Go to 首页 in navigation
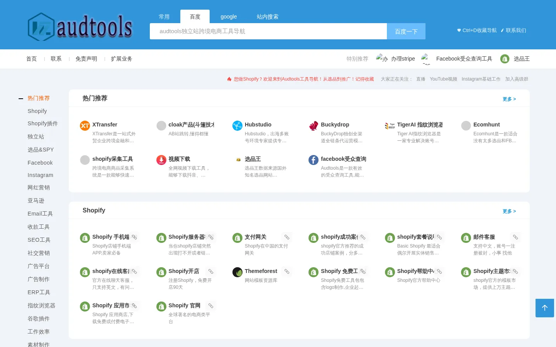This screenshot has height=347, width=556. pyautogui.click(x=32, y=59)
